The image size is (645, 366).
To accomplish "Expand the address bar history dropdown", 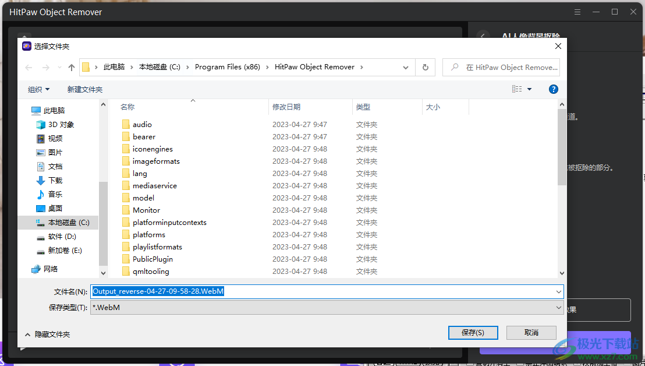I will [406, 68].
